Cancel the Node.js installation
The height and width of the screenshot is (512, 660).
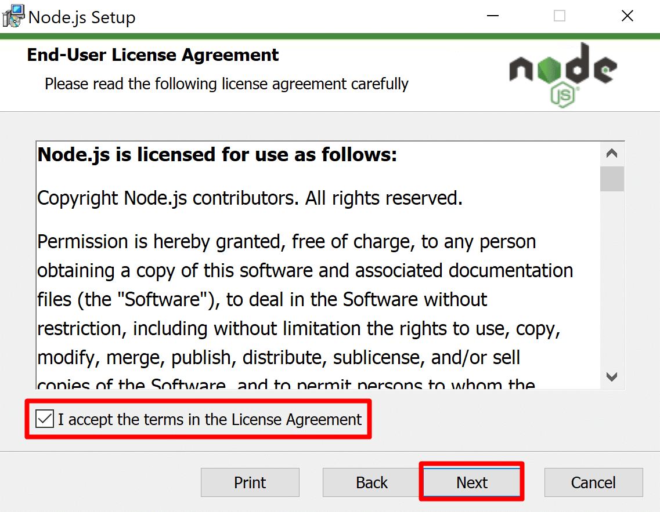(593, 482)
